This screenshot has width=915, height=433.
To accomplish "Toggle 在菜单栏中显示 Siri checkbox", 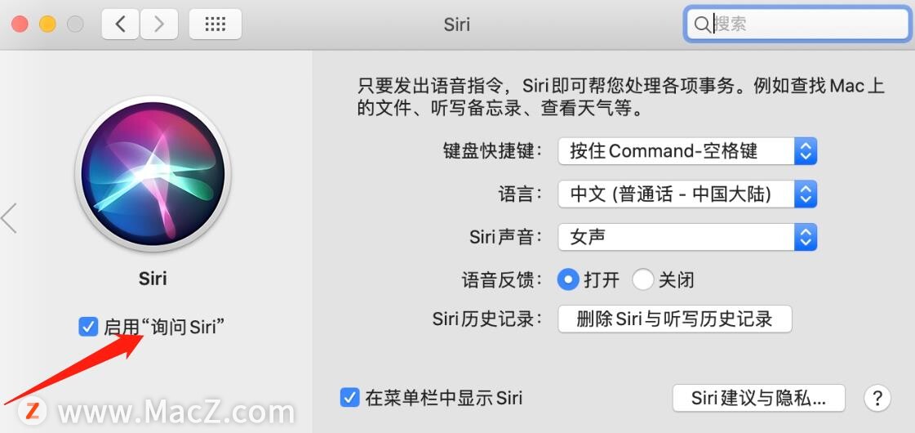I will click(x=349, y=398).
